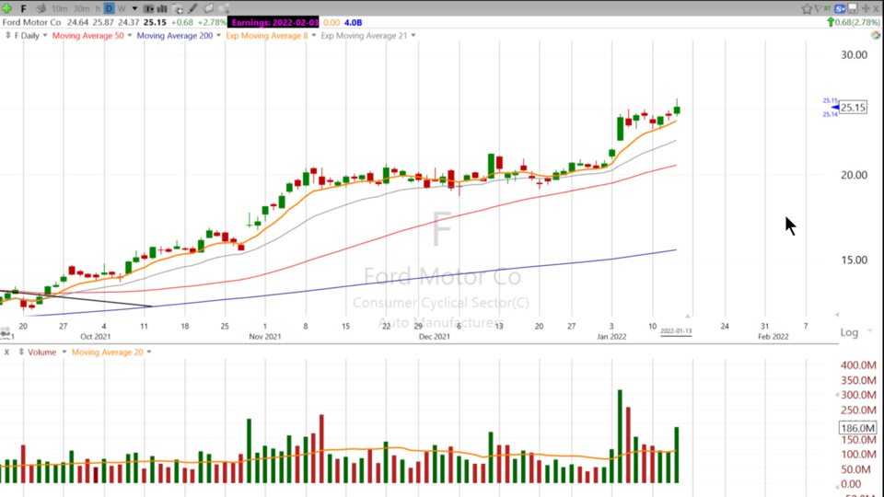The height and width of the screenshot is (497, 884).
Task: Click the 30.00 price axis label
Action: [x=855, y=55]
